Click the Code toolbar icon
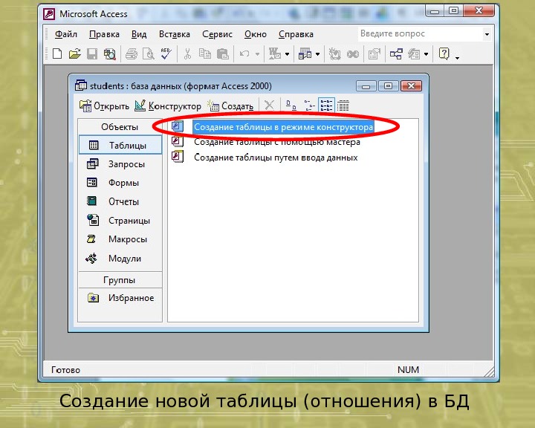Screen dimensions: 535x428 pyautogui.click(x=334, y=54)
